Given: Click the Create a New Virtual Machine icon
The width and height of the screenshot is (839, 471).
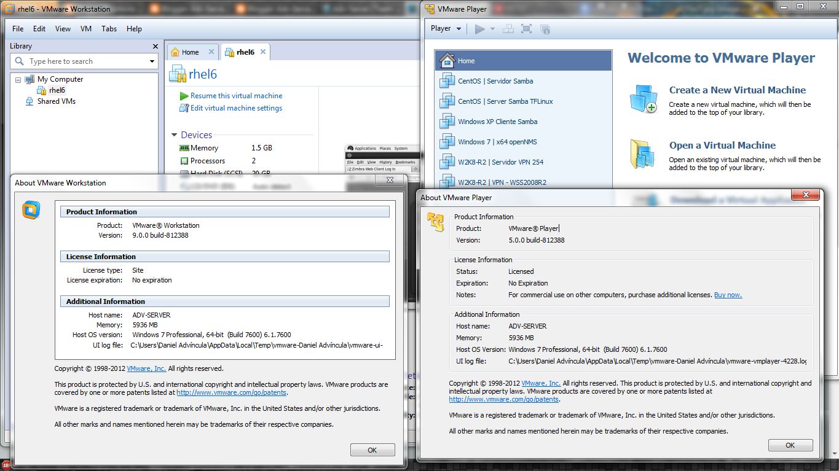Looking at the screenshot, I should pyautogui.click(x=644, y=99).
